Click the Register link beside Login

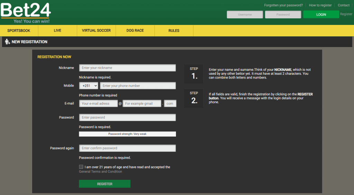click(x=346, y=14)
